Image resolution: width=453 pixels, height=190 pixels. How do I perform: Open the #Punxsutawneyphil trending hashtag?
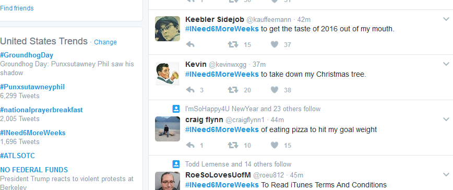click(x=32, y=87)
